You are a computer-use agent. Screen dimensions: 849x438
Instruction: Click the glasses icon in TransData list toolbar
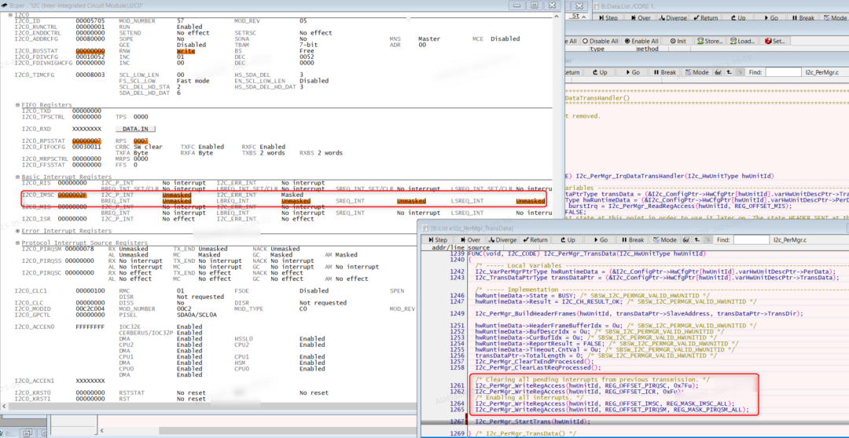[685, 239]
